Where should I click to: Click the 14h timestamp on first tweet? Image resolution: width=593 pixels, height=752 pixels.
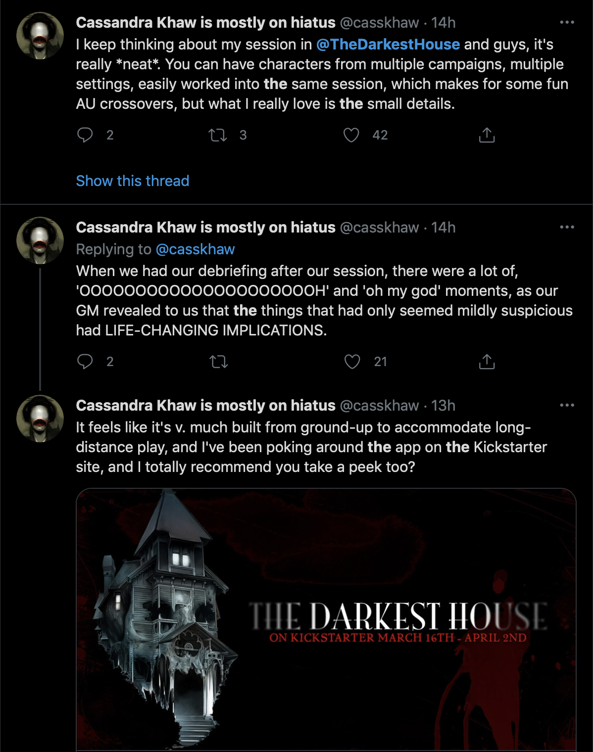pos(443,23)
